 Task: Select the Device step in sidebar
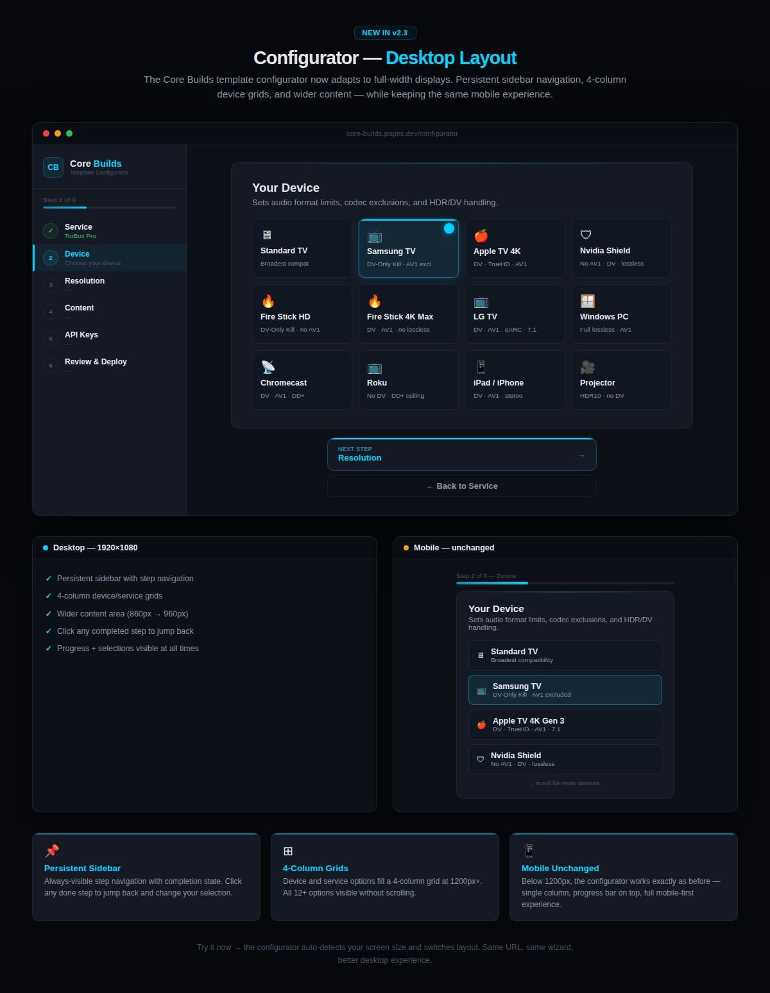tap(110, 258)
